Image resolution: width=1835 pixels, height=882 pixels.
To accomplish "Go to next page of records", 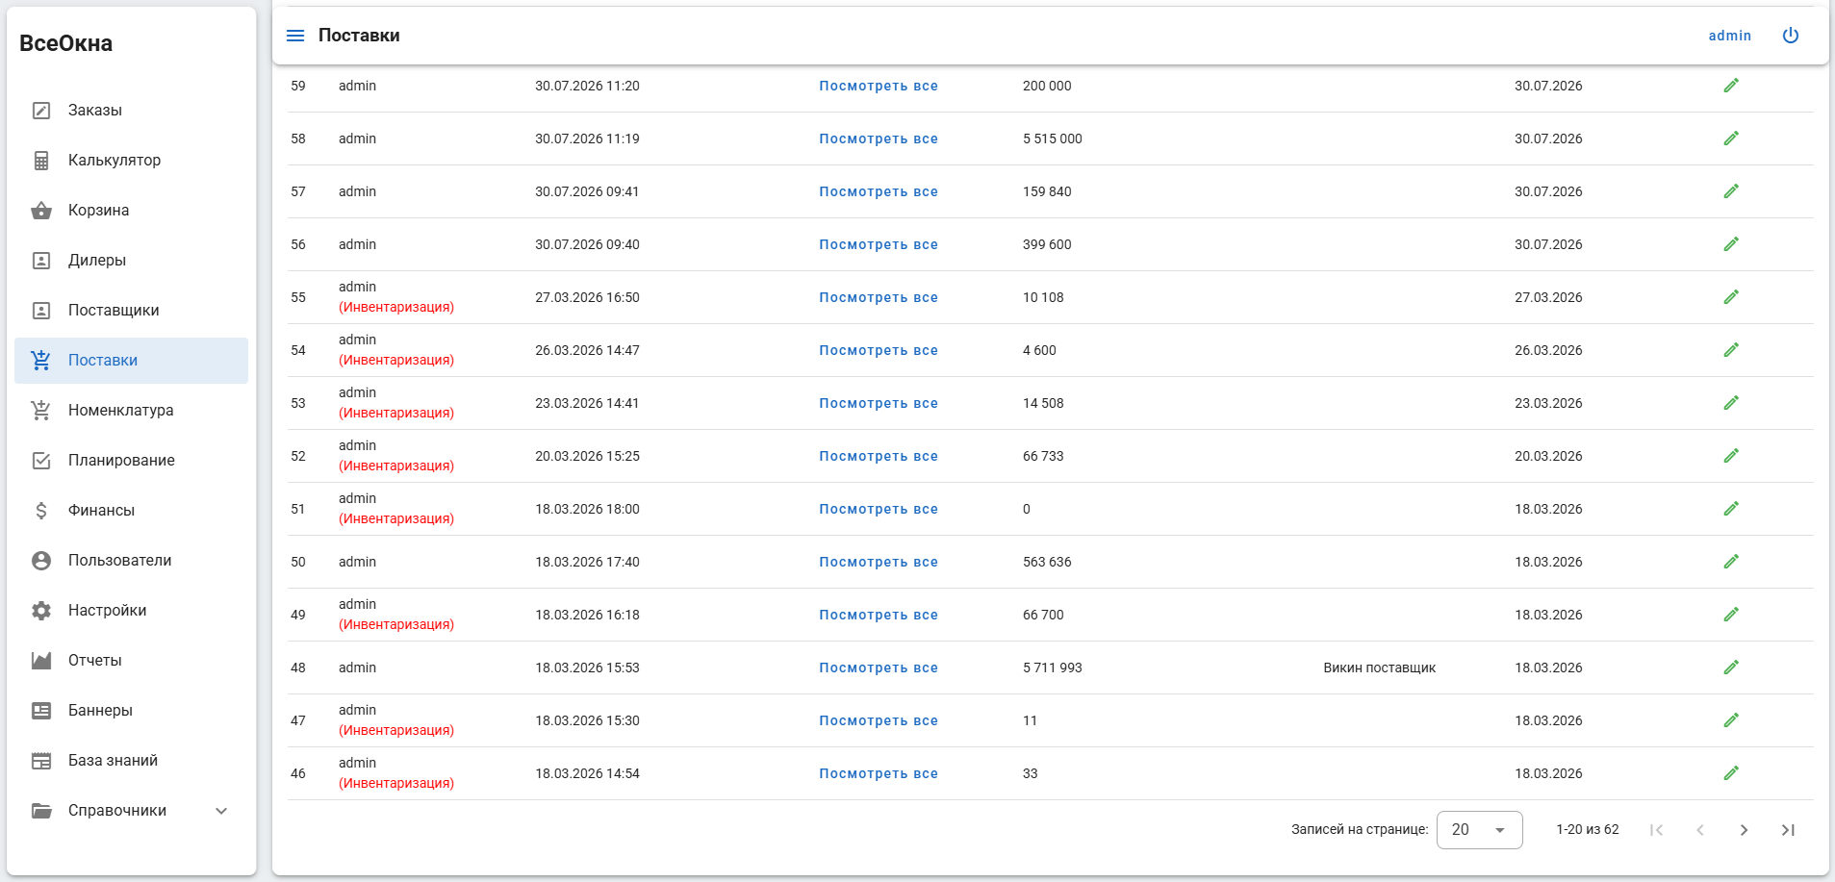I will pyautogui.click(x=1744, y=830).
